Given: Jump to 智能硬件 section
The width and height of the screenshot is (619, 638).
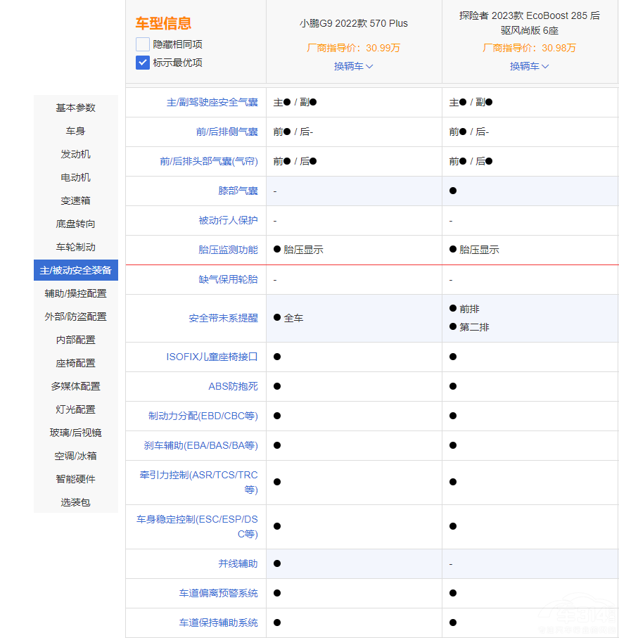Looking at the screenshot, I should 75,479.
